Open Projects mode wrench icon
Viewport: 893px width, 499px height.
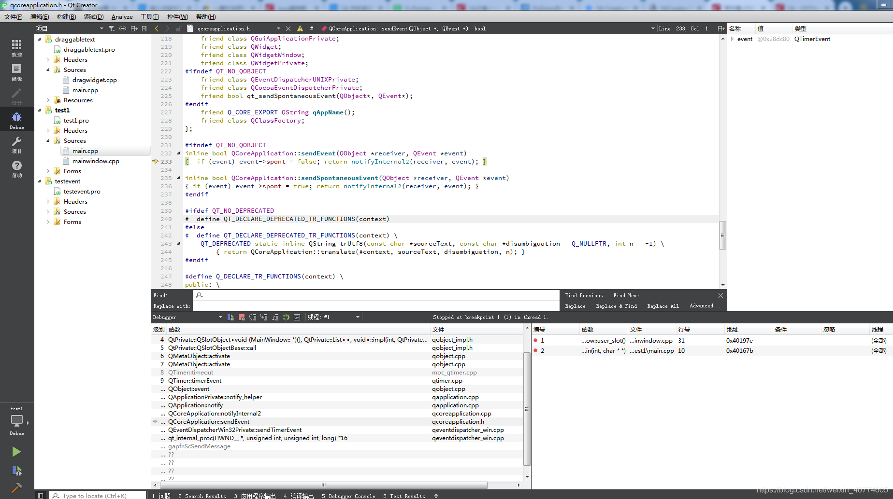(17, 144)
